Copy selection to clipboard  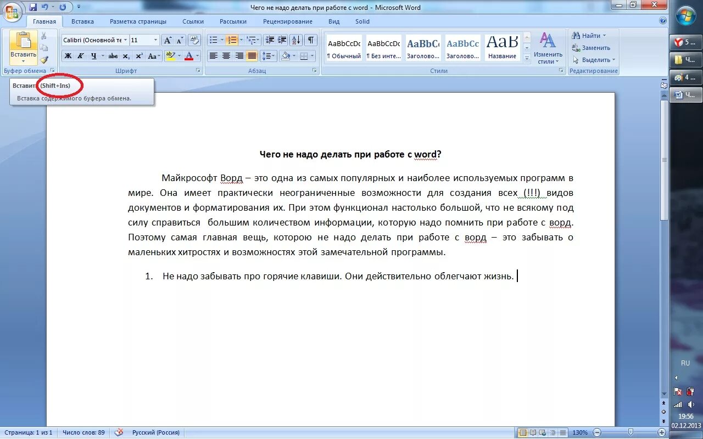[44, 48]
